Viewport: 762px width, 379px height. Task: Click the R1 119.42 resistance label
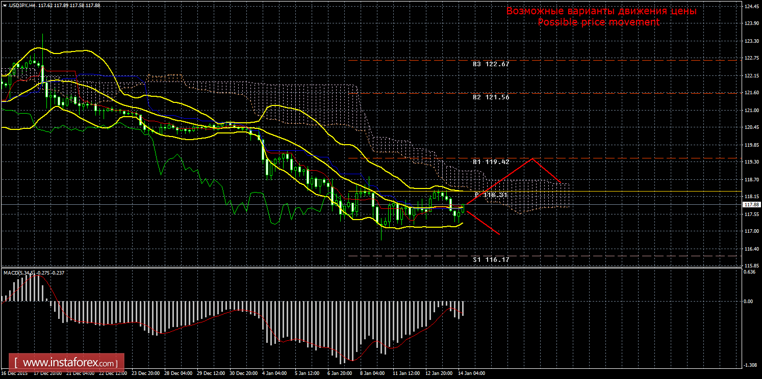(491, 162)
